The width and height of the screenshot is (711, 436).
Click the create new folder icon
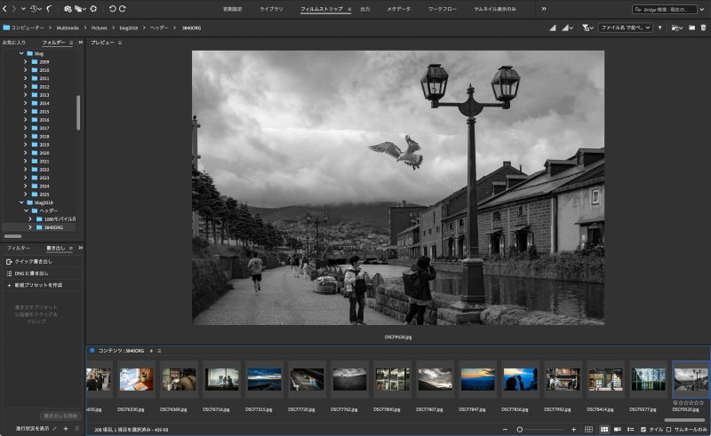pos(691,28)
